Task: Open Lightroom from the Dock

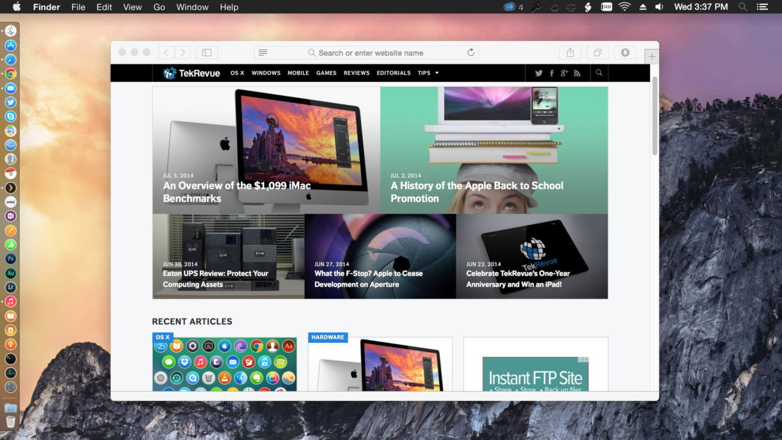Action: 10,287
